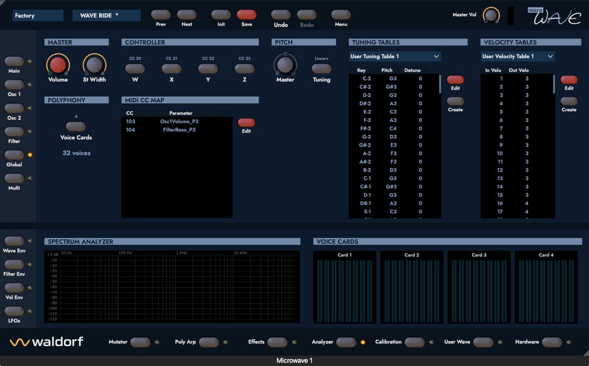Select CC 104 FilterReso_P3 row
Viewport: 589px width, 366px height.
pos(177,130)
